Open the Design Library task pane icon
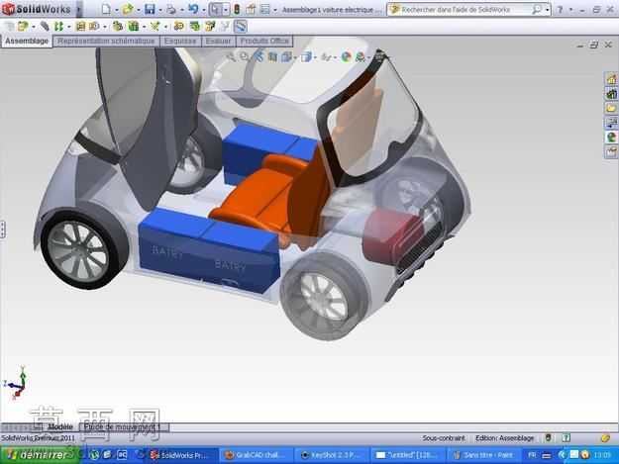 click(611, 94)
